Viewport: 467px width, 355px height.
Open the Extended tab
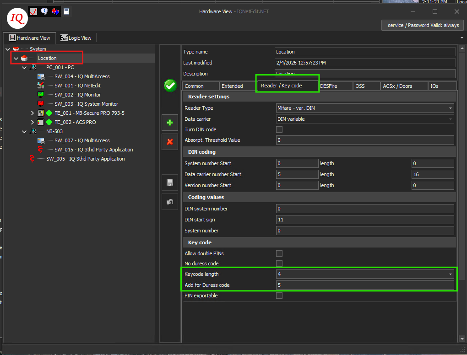point(238,86)
